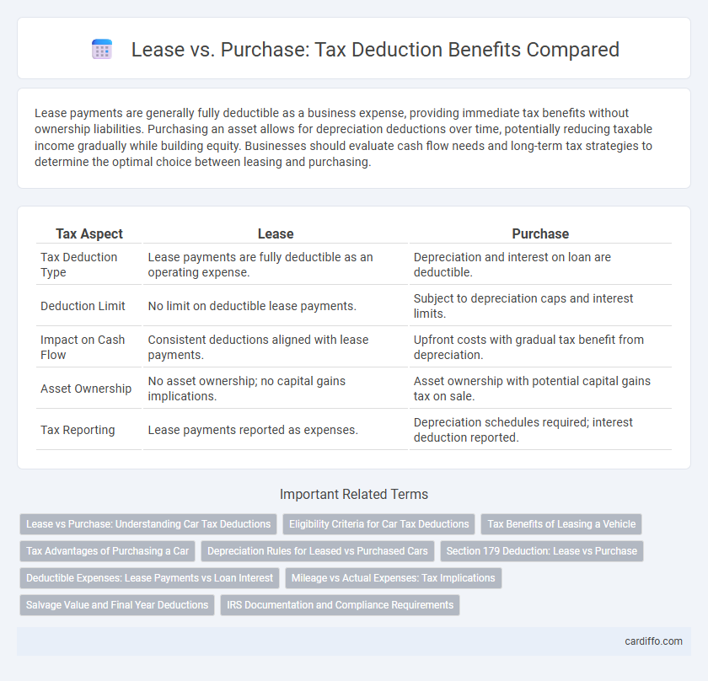Select the 'Impact on Cash Flow' row label
The height and width of the screenshot is (681, 708).
click(x=83, y=347)
